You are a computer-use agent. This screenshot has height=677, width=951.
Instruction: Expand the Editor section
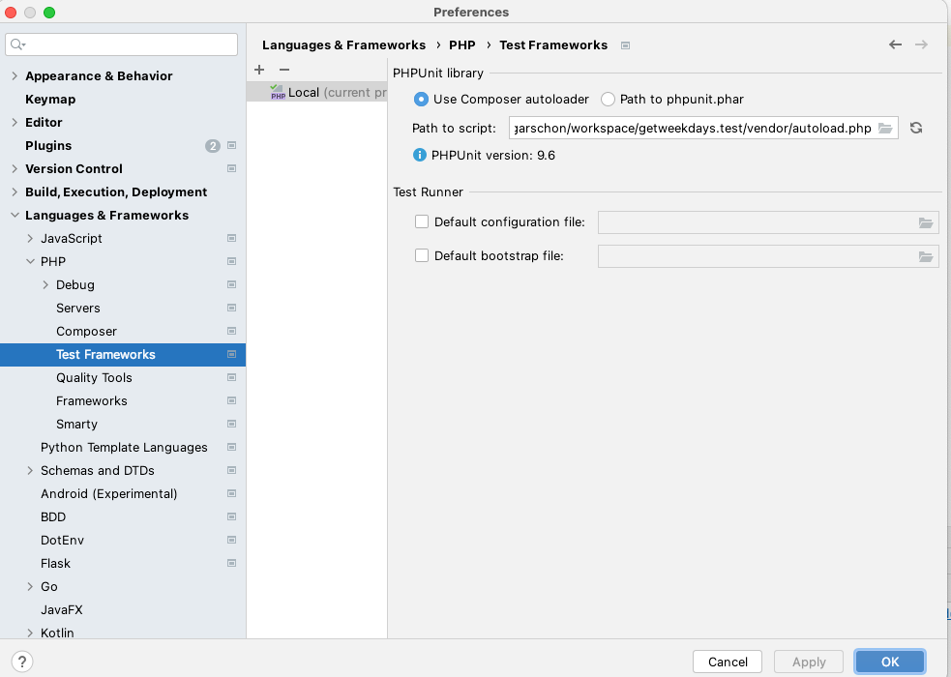pyautogui.click(x=15, y=123)
